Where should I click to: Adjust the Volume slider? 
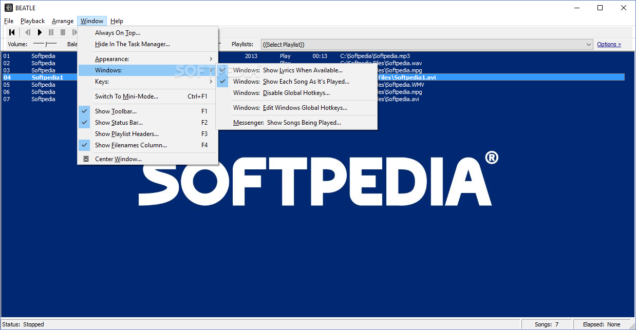point(45,45)
